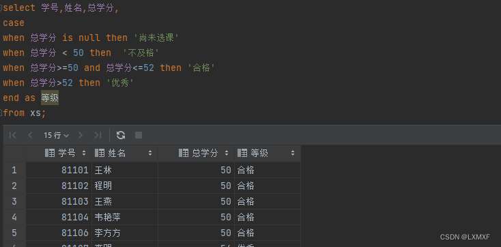Click 总学分 value 50 in 韦艳萍 row

point(196,217)
